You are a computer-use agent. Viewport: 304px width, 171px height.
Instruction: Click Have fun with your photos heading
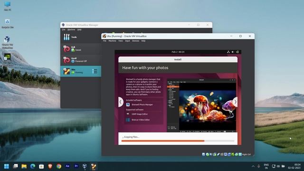tap(145, 68)
